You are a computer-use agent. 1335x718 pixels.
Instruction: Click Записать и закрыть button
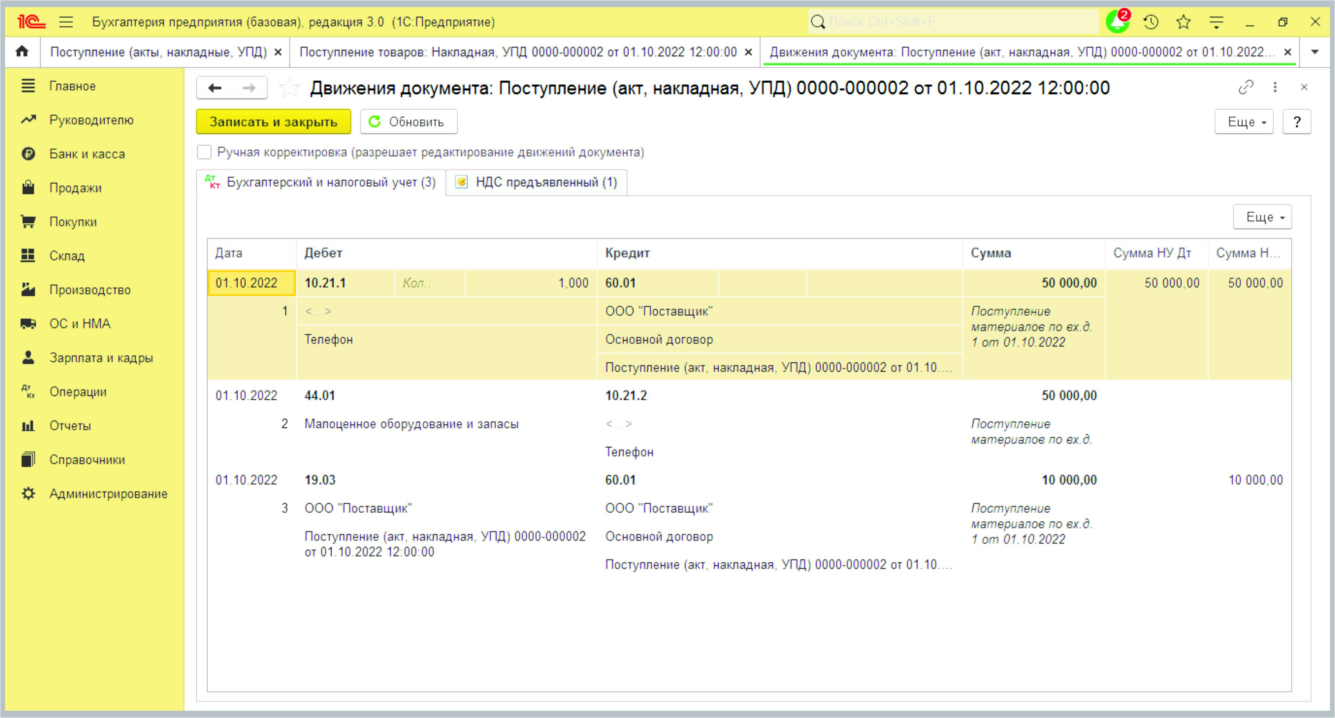click(x=273, y=121)
